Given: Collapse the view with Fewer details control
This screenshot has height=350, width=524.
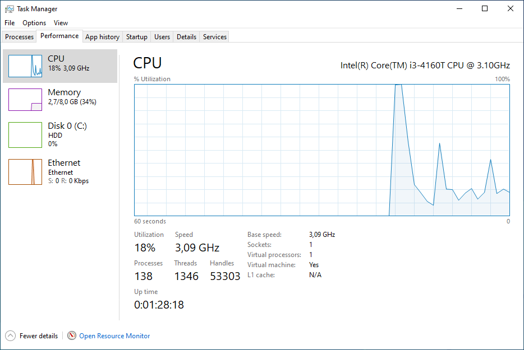Looking at the screenshot, I should 36,335.
